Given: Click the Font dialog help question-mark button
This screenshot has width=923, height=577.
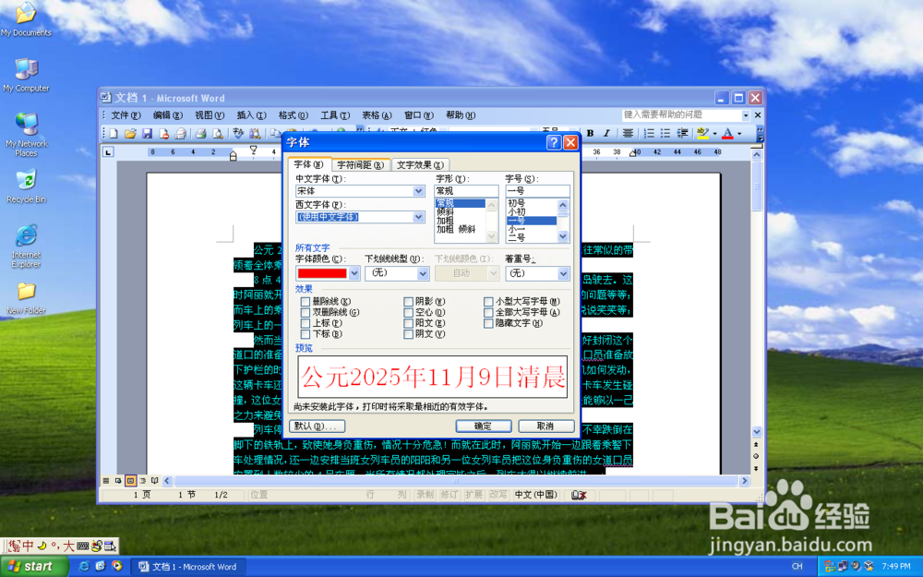Looking at the screenshot, I should 553,142.
